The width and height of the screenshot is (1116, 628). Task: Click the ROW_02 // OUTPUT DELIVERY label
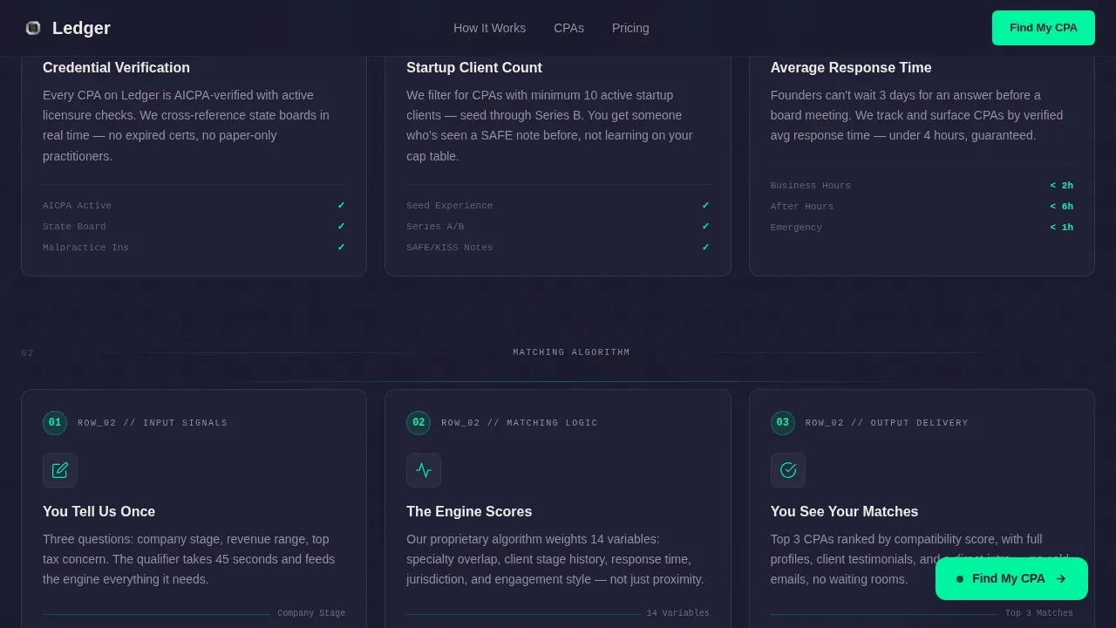[x=887, y=423]
